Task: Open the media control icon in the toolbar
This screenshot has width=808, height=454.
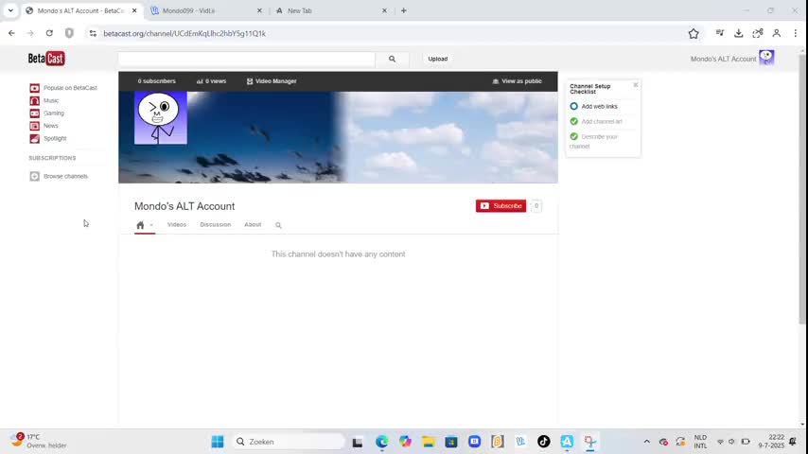Action: [x=720, y=33]
